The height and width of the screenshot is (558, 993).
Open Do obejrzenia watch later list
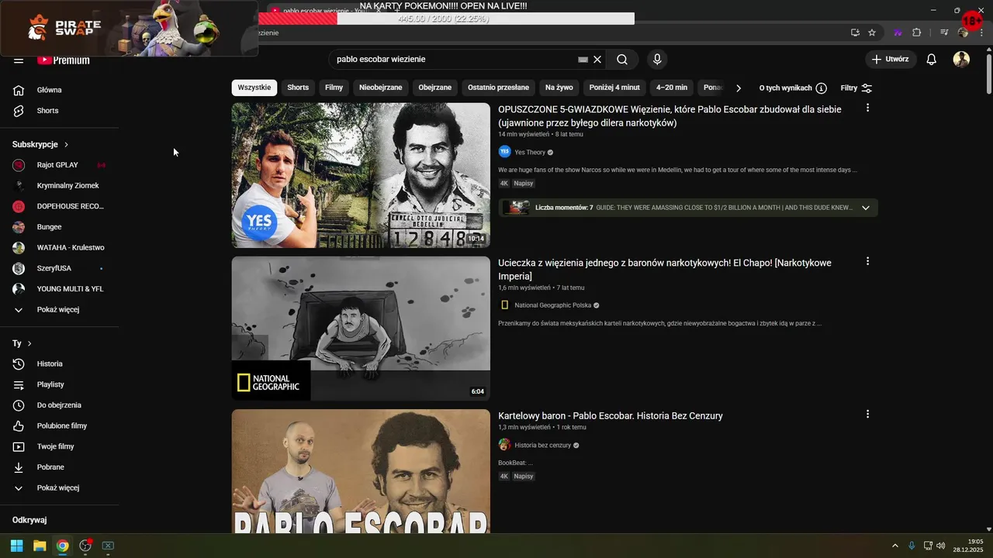(x=59, y=405)
